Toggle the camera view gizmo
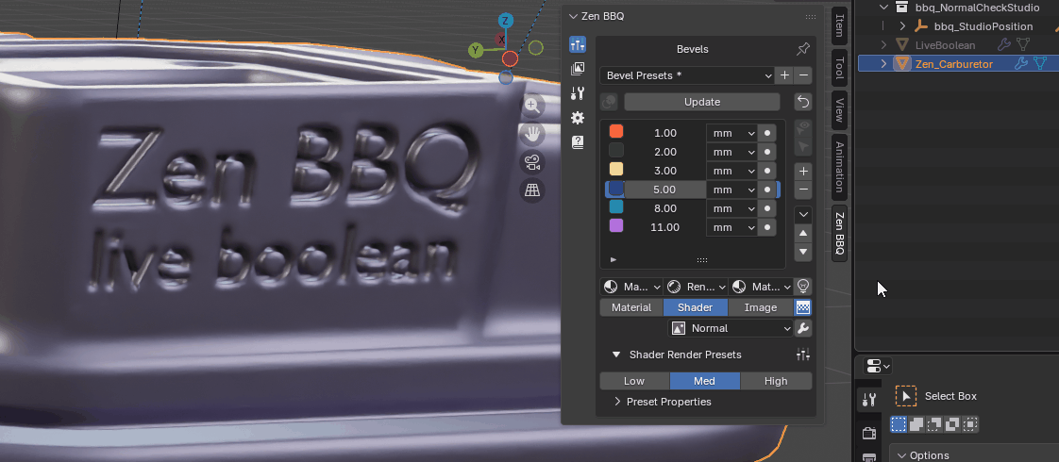The image size is (1059, 462). 532,162
